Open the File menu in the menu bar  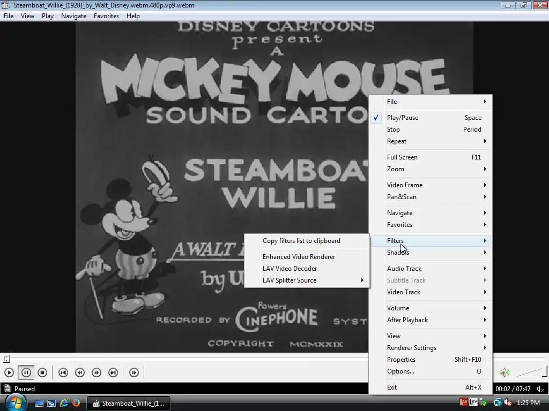9,16
